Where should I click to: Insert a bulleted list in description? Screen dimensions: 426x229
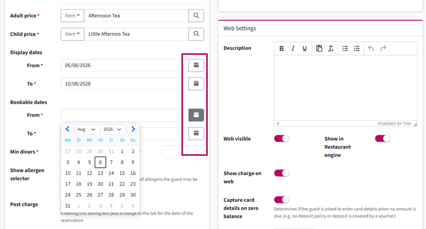345,48
